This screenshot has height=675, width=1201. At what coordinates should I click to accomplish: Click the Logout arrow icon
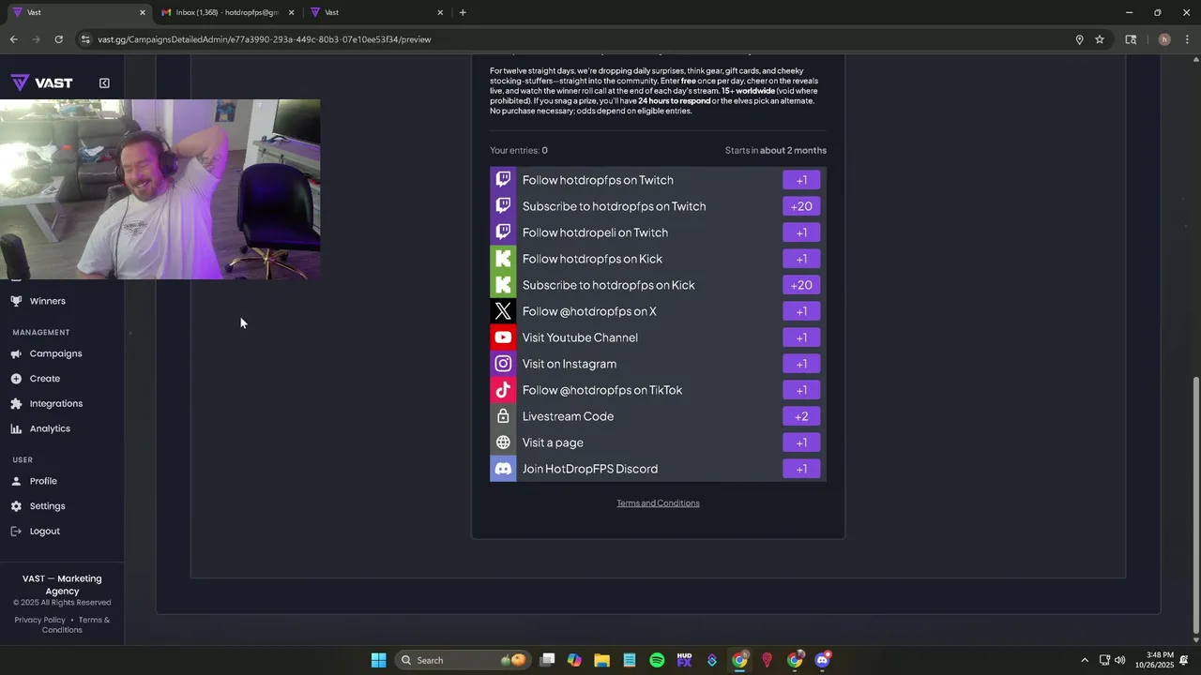16,532
